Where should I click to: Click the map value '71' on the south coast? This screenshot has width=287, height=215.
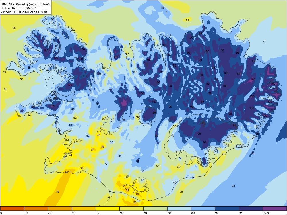(110, 191)
